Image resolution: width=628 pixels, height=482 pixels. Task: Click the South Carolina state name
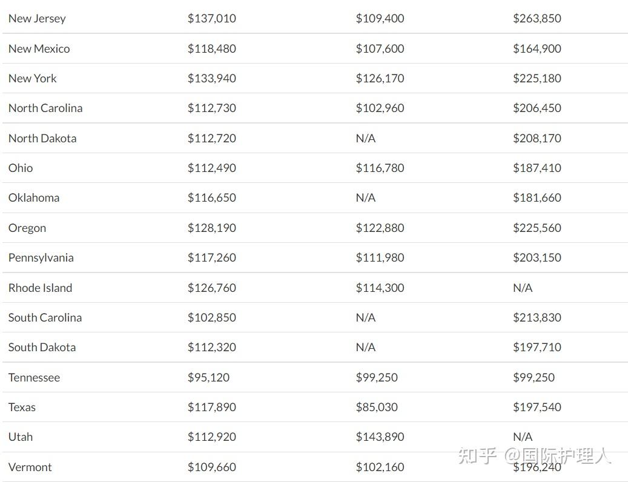pos(45,317)
